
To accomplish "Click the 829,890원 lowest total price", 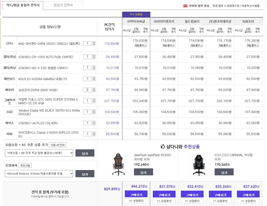I will pos(112,189).
